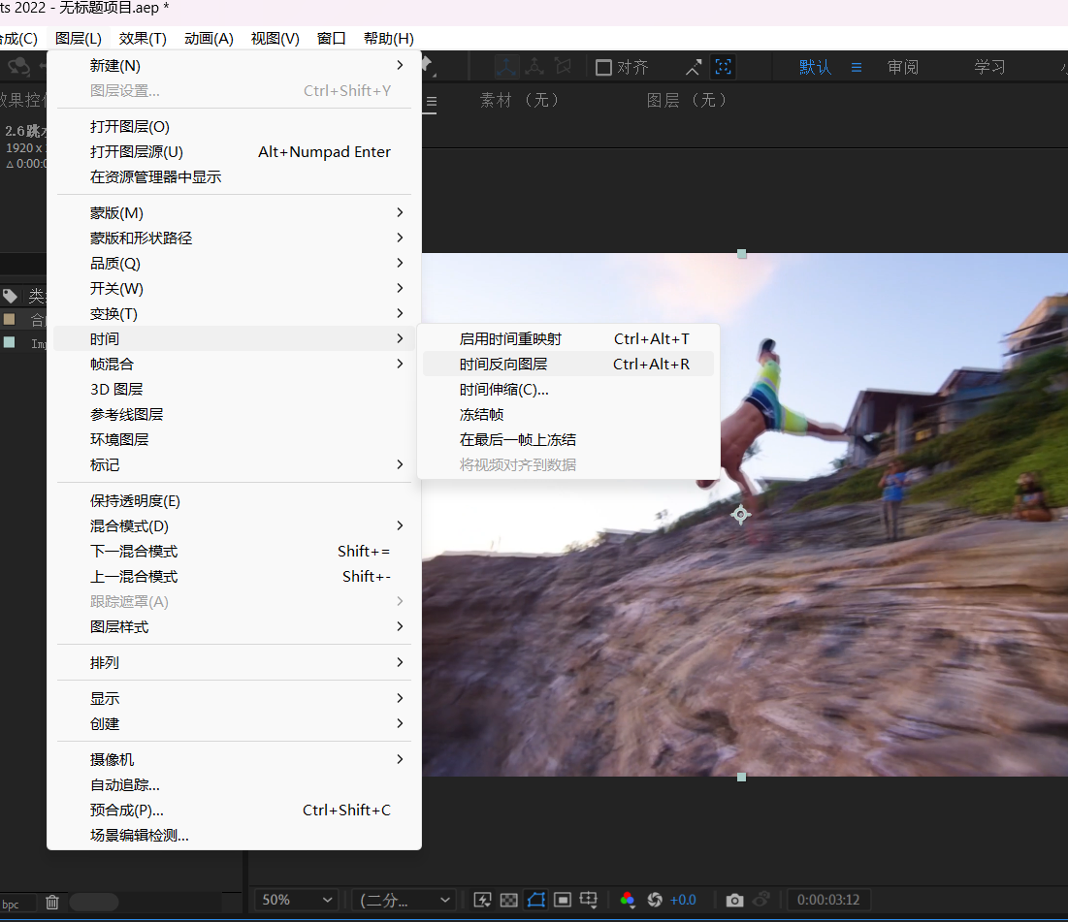The height and width of the screenshot is (922, 1068).
Task: Choose 自动追踪... menu item
Action: click(234, 784)
